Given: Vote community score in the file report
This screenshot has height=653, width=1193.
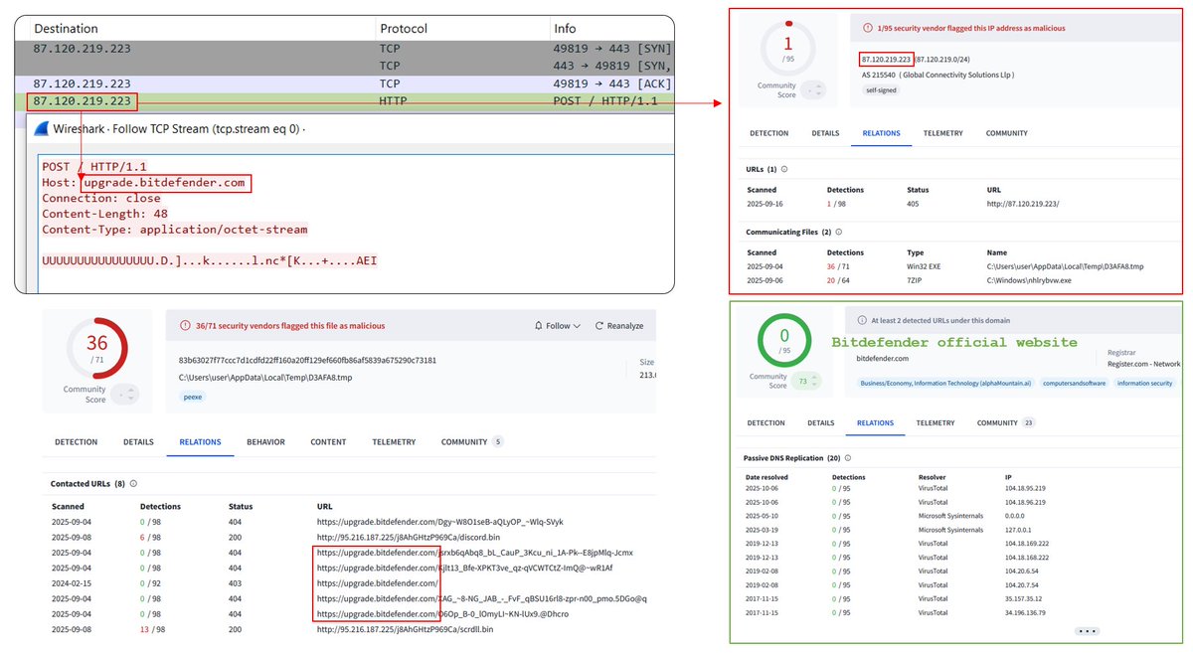Looking at the screenshot, I should 125,395.
